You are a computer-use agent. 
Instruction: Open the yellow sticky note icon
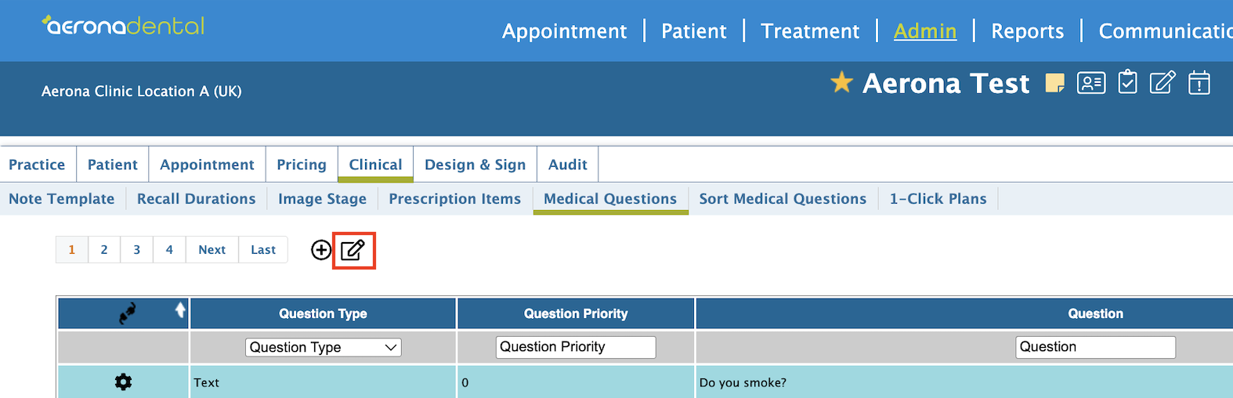pos(1055,83)
